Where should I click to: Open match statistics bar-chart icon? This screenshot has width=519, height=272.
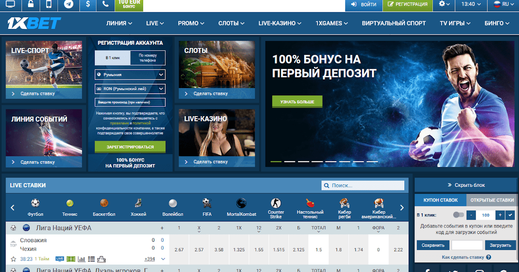pos(81,259)
